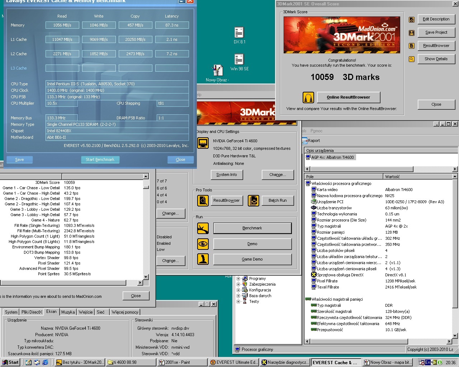459x367 pixels.
Task: Click the language indicator in system tray
Action: pos(427,362)
